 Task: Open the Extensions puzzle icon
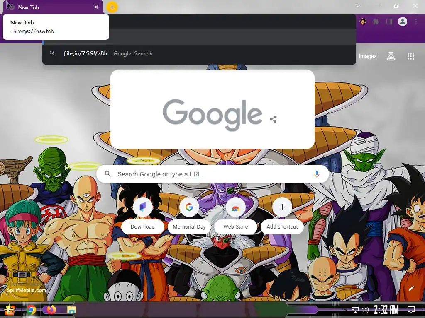(x=376, y=22)
